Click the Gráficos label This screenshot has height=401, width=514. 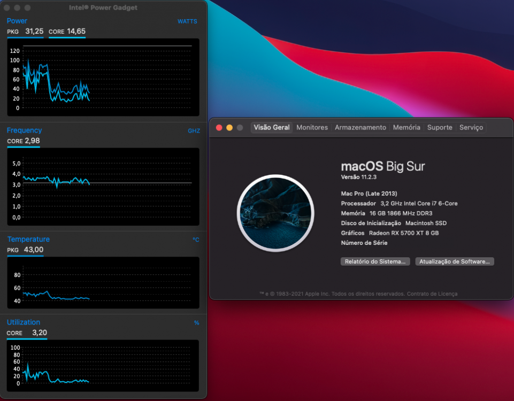(x=352, y=233)
